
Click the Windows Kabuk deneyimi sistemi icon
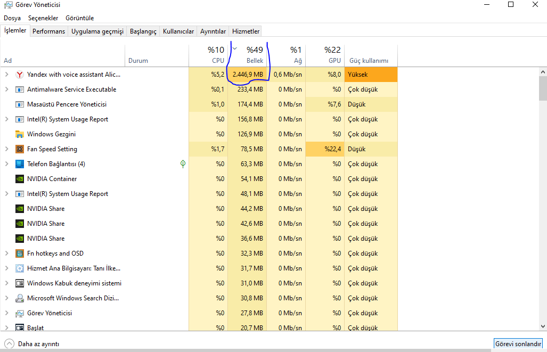point(20,283)
